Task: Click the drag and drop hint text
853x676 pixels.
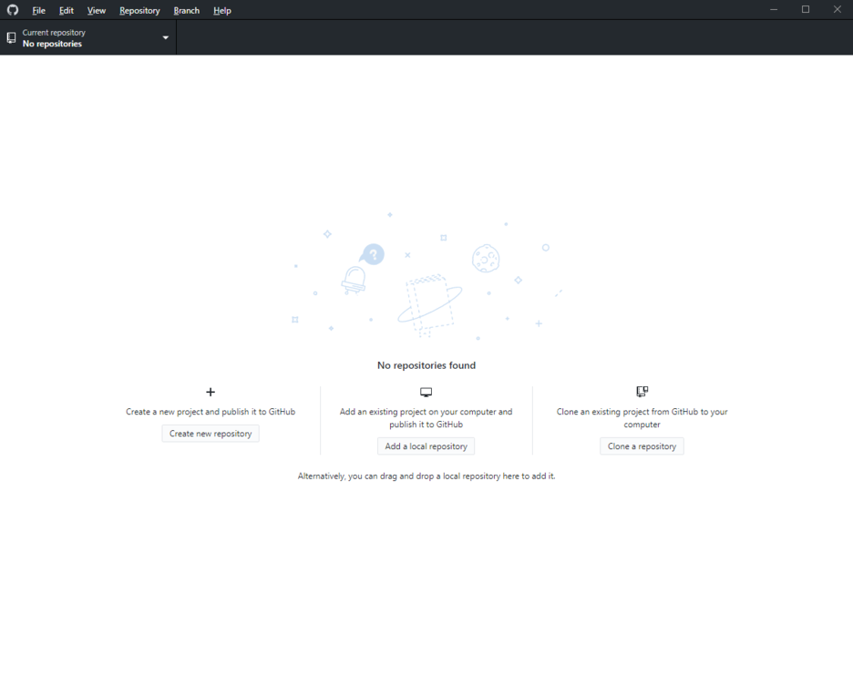Action: [x=426, y=476]
